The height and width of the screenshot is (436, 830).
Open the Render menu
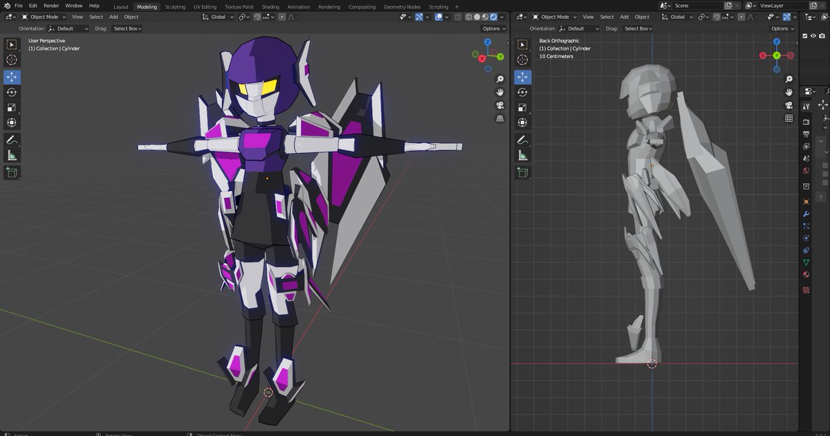[x=51, y=6]
